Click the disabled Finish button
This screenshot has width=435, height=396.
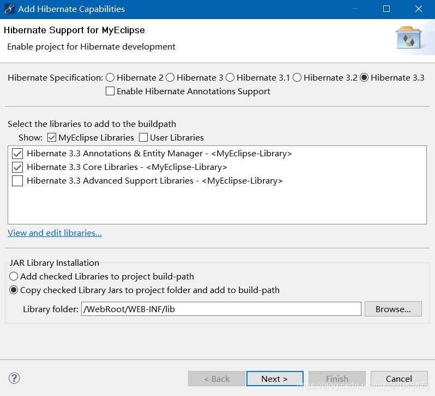[337, 379]
